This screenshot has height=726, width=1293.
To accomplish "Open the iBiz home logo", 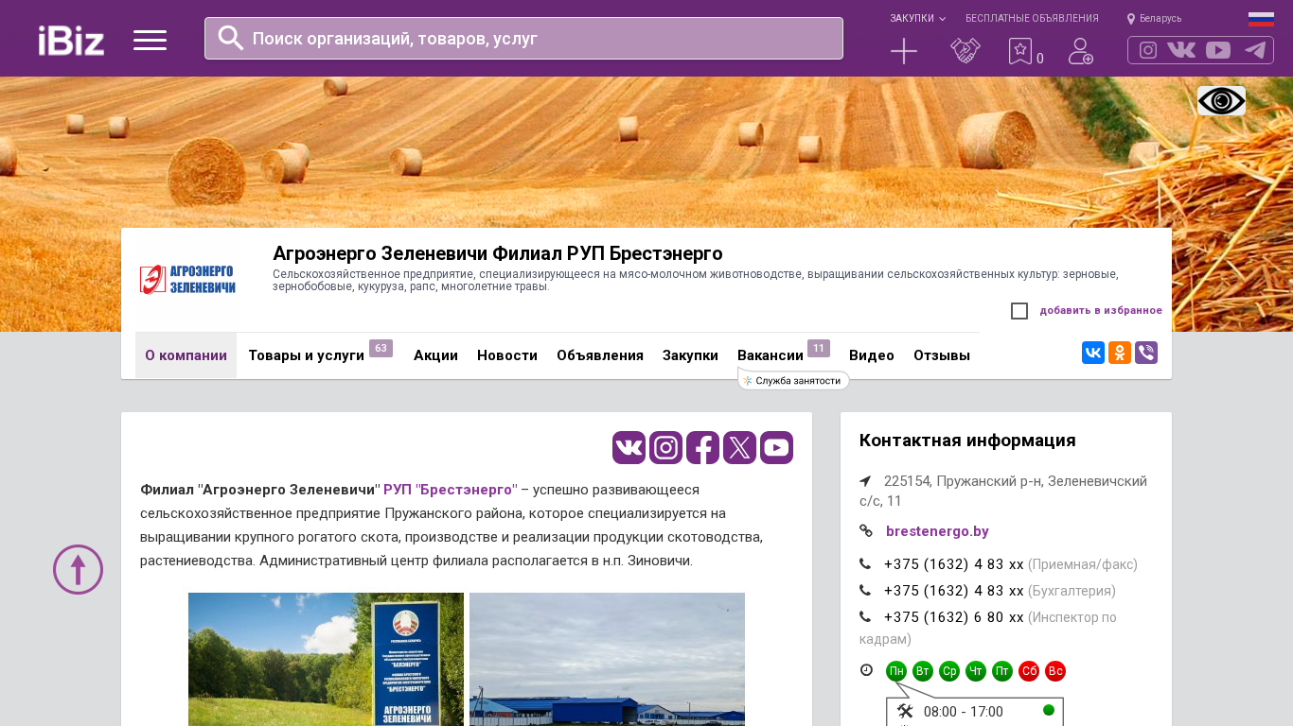I will [71, 40].
